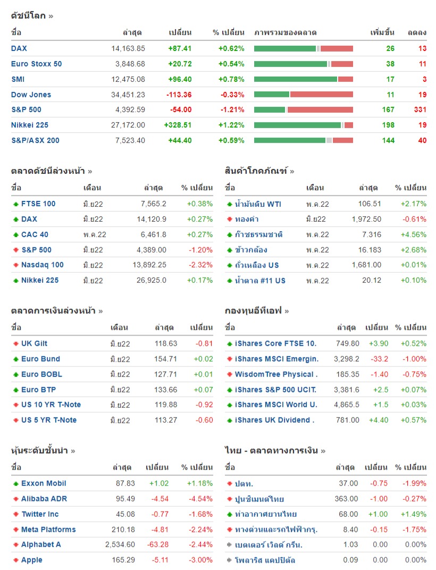Click the green arrow beside ท่าอากาศยานไทย
Viewport: 436px width, 570px height.
click(x=230, y=514)
